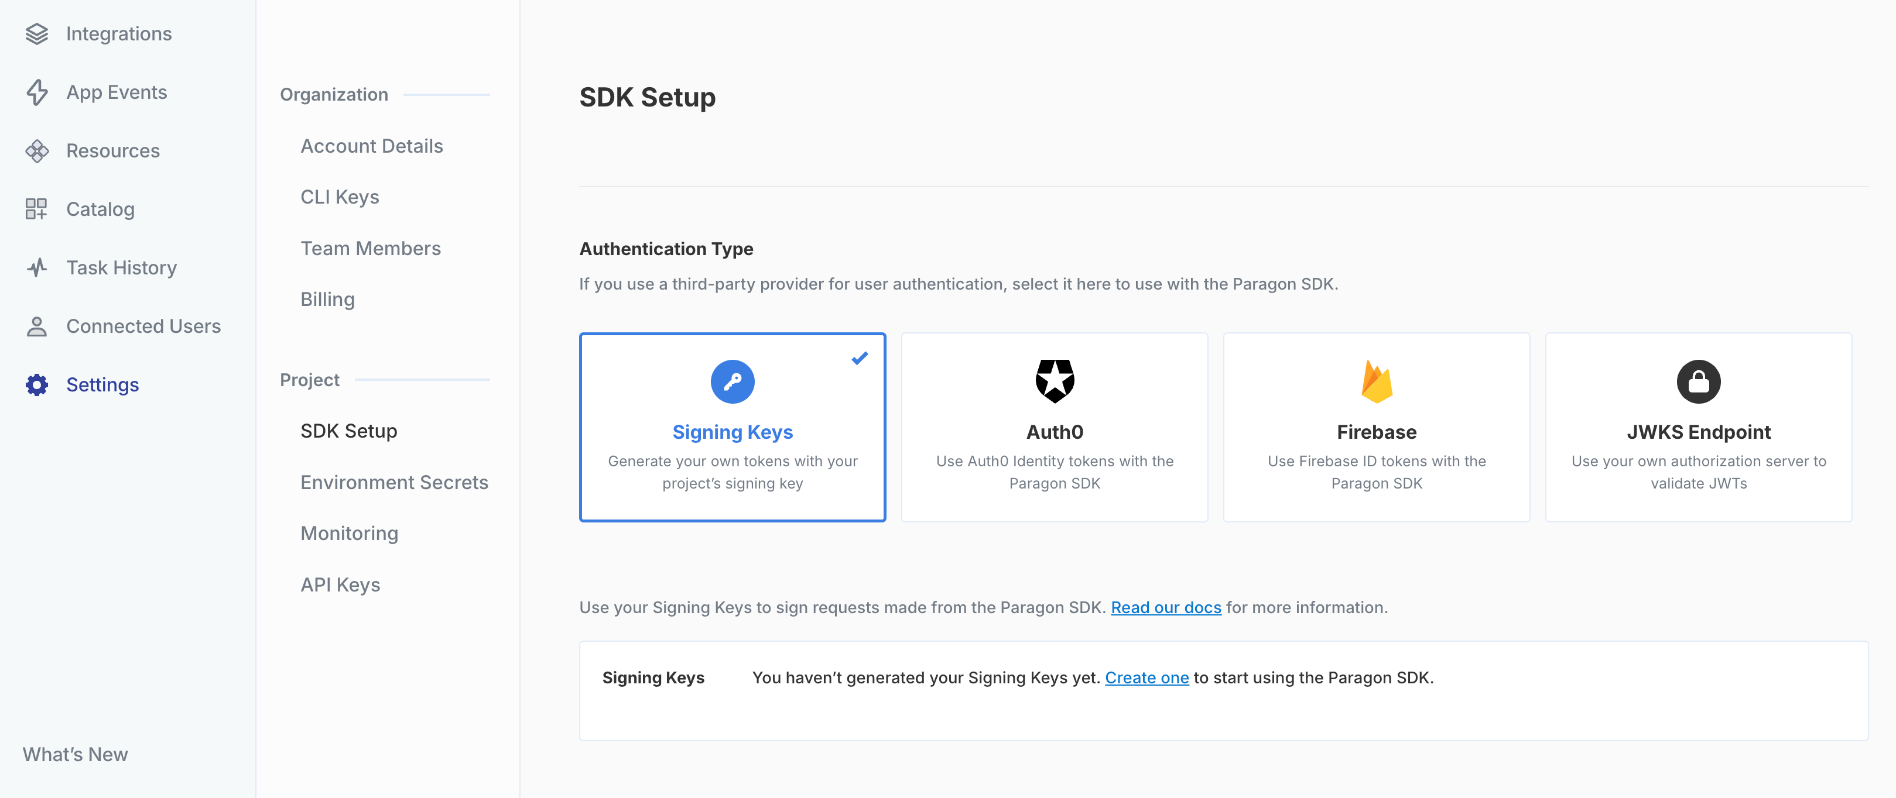1896x798 pixels.
Task: Choose JWKS Endpoint authentication type title
Action: pyautogui.click(x=1698, y=432)
